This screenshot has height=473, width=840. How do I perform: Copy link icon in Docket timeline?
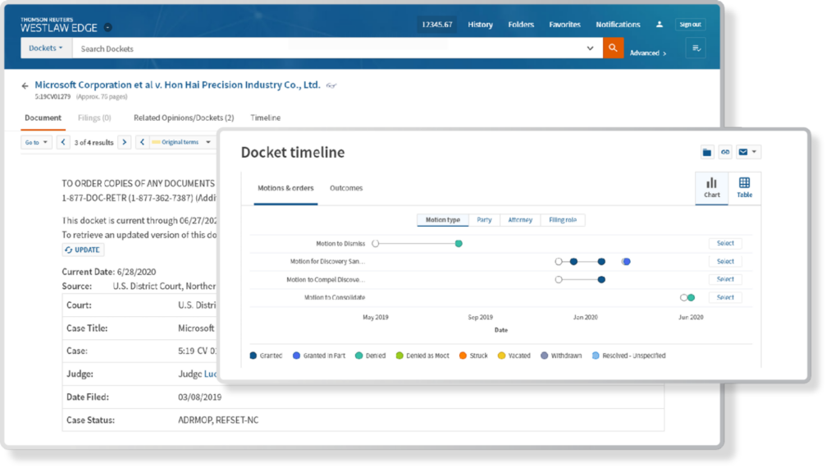coord(725,152)
